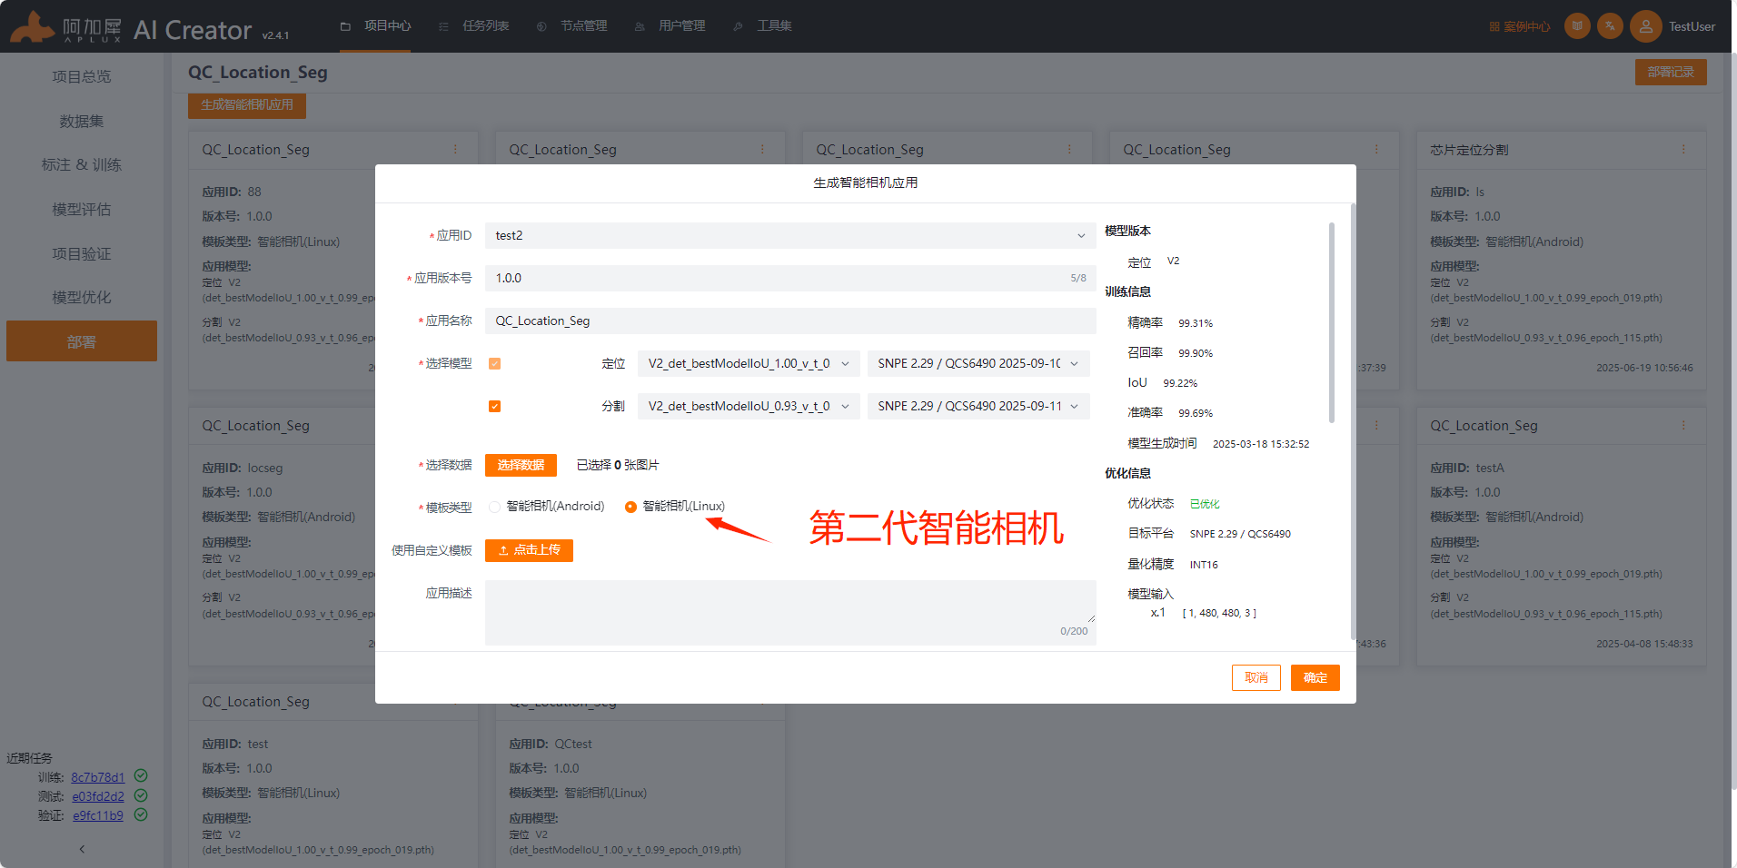Click the 生成智能相机应用 button behind dialog
The image size is (1737, 868).
click(x=247, y=105)
